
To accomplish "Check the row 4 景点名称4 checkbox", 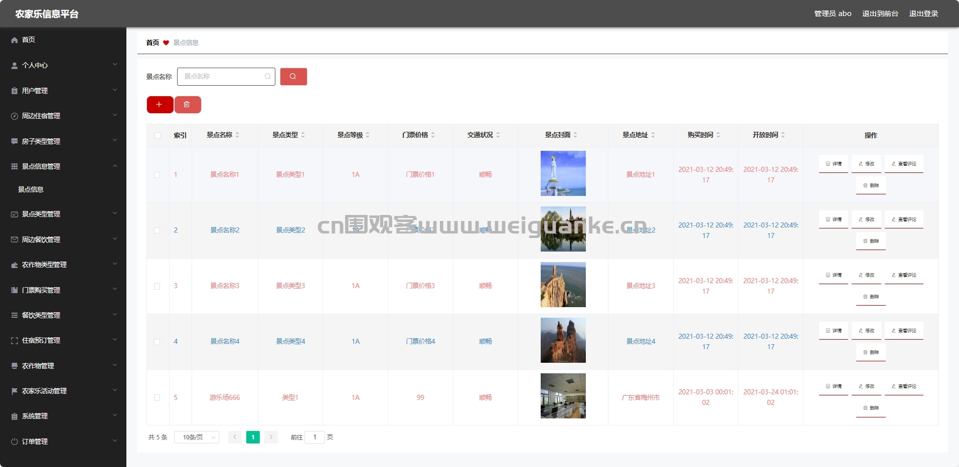I will point(157,342).
